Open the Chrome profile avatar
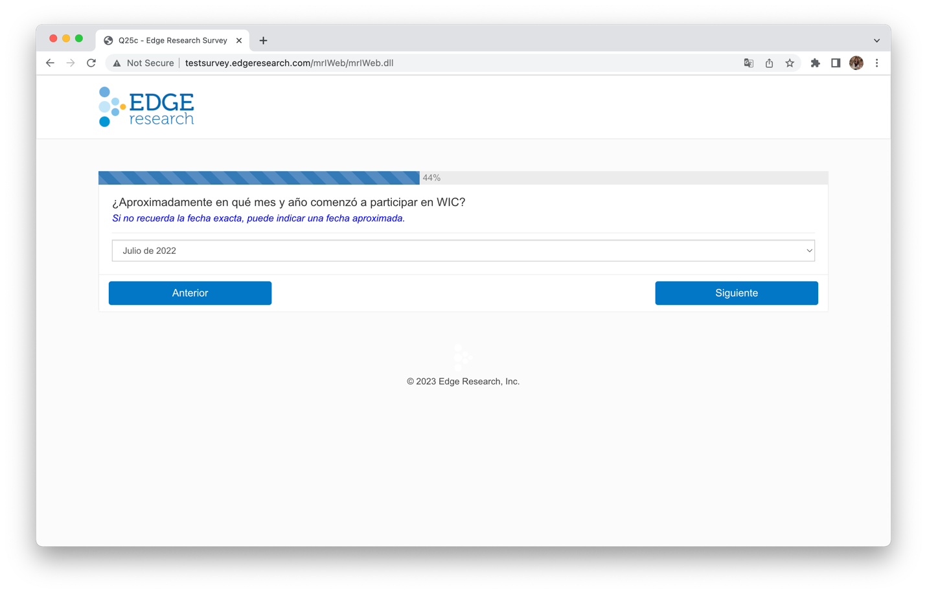Screen dimensions: 927x594 (x=856, y=63)
